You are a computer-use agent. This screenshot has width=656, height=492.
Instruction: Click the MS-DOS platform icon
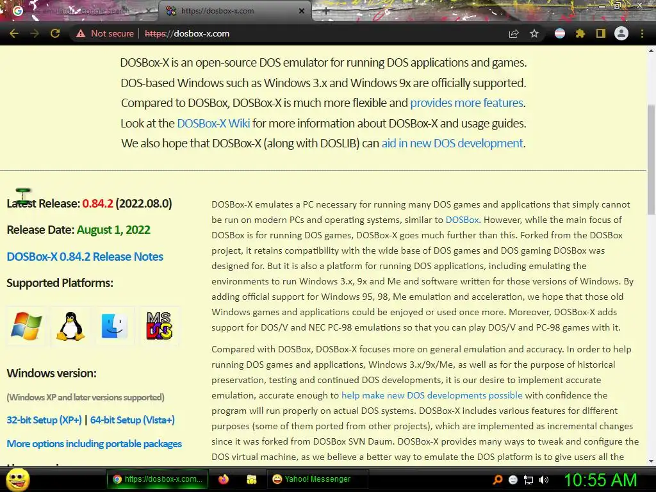pos(160,325)
